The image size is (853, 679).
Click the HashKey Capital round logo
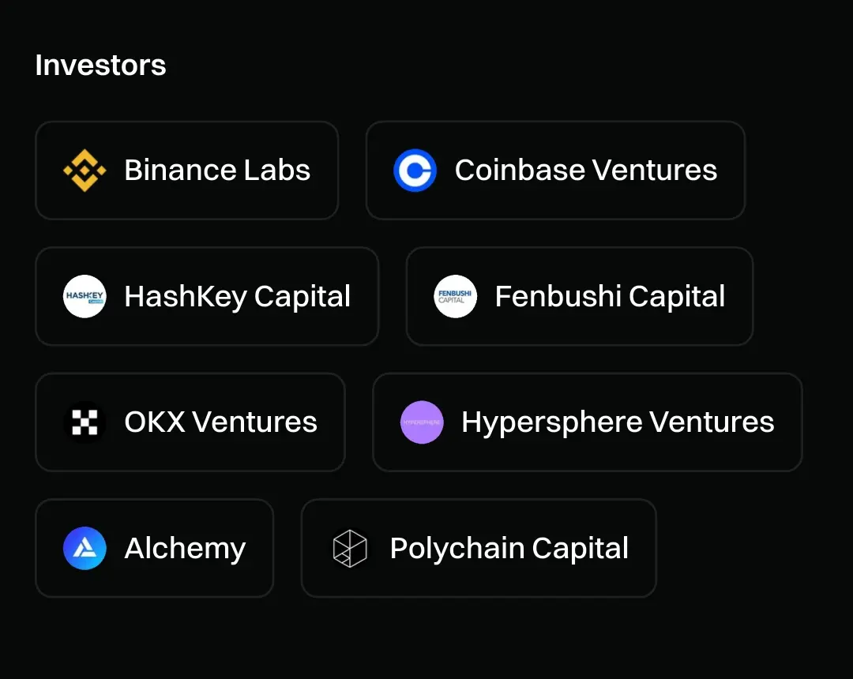[85, 296]
